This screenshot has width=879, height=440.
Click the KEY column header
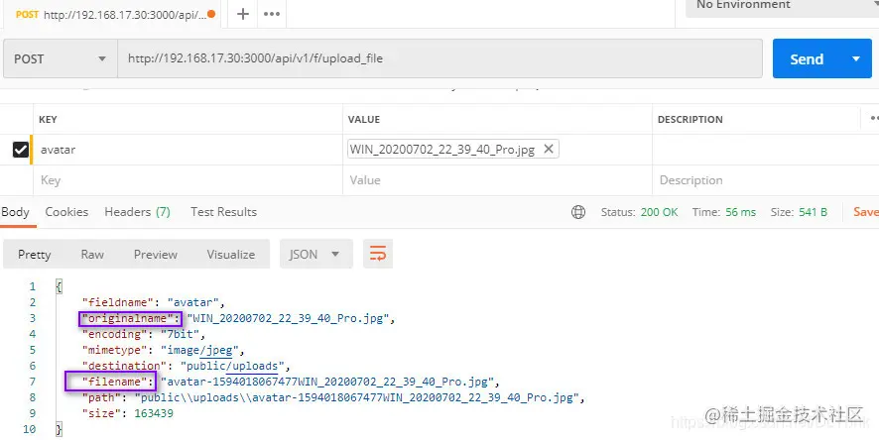tap(48, 119)
